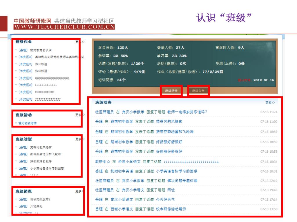The height and width of the screenshot is (222, 297).
Task: Open activity row dated 07-16 11:00
Action: (186, 122)
